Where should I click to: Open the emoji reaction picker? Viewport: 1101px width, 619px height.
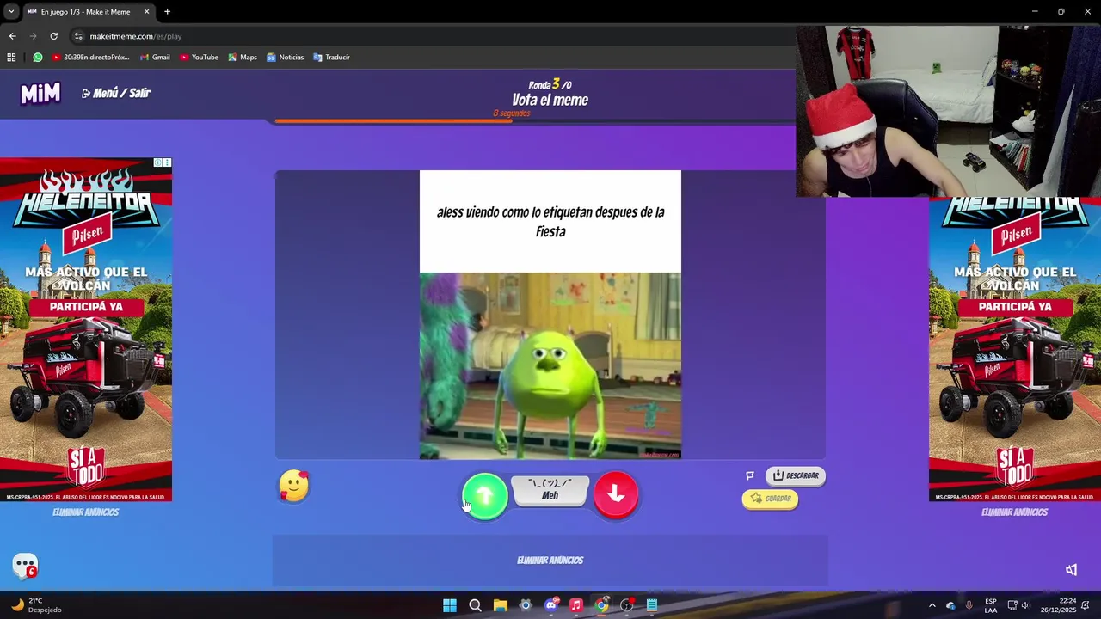[x=294, y=487]
